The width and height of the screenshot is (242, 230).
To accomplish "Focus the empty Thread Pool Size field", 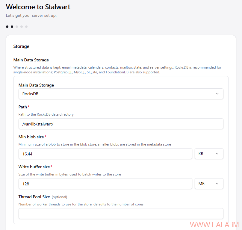I will pyautogui.click(x=121, y=214).
